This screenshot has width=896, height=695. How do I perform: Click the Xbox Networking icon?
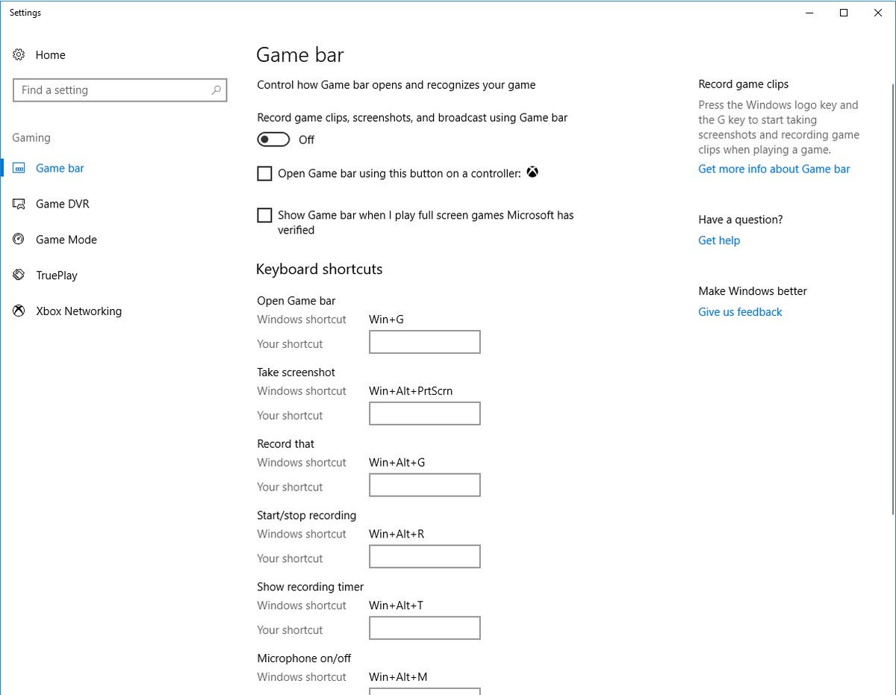pos(19,311)
